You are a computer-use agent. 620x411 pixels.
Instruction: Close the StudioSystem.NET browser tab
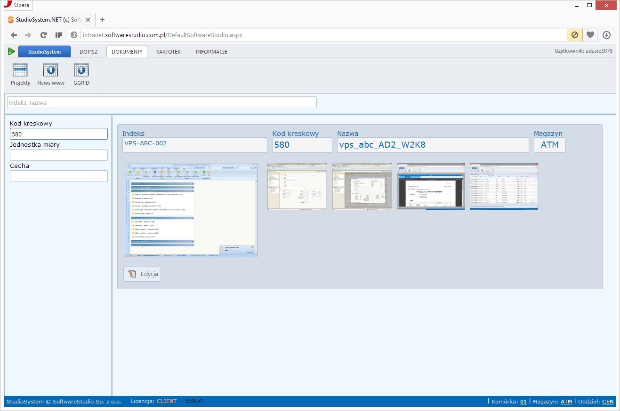pyautogui.click(x=88, y=20)
